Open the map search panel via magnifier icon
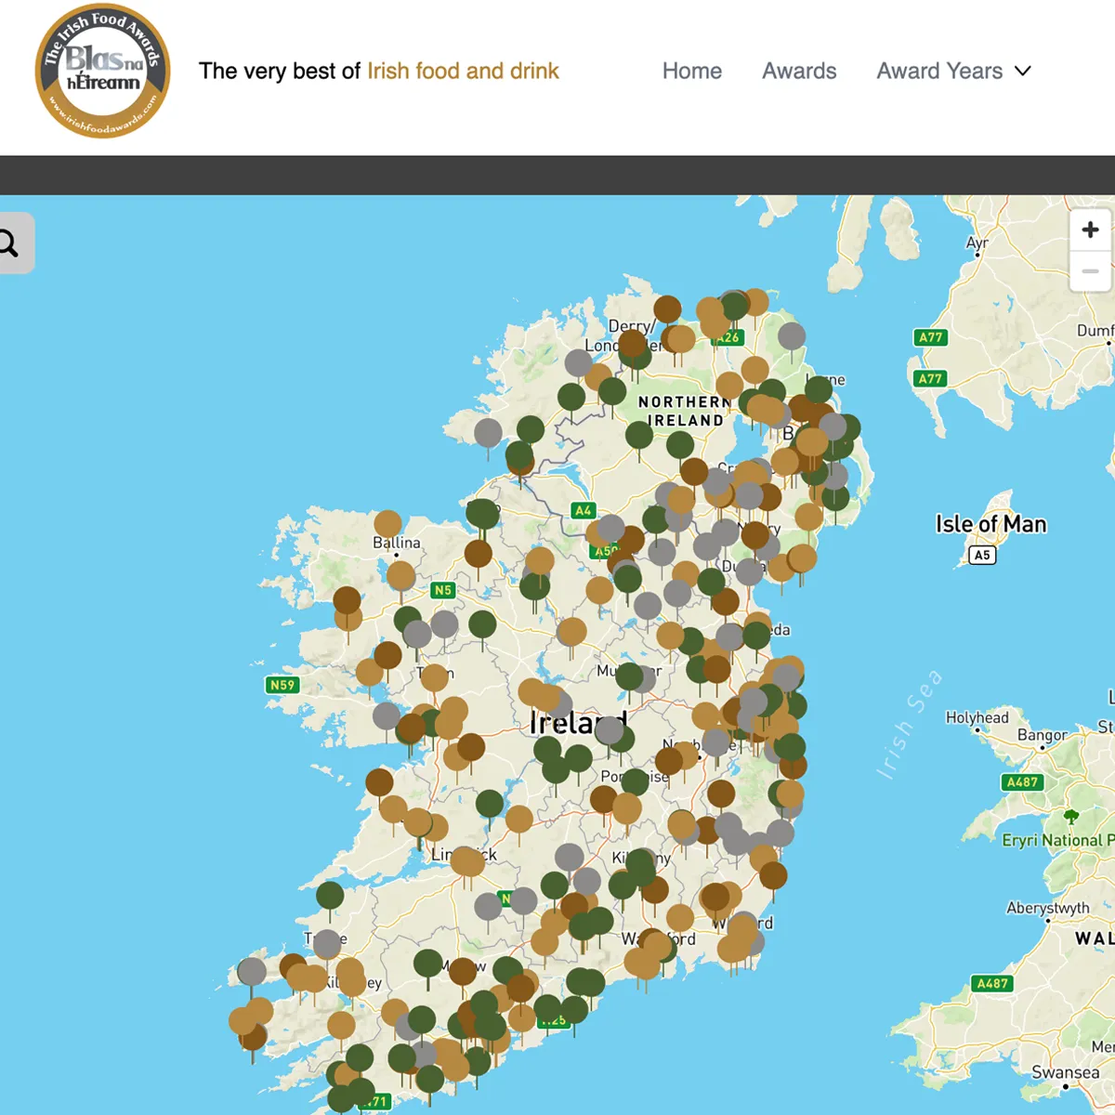 (9, 243)
